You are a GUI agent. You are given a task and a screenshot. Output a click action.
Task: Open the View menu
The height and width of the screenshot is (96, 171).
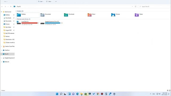tap(49, 2)
